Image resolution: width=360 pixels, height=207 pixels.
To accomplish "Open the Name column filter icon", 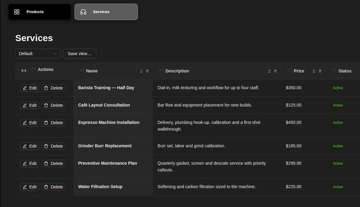I will pos(147,71).
